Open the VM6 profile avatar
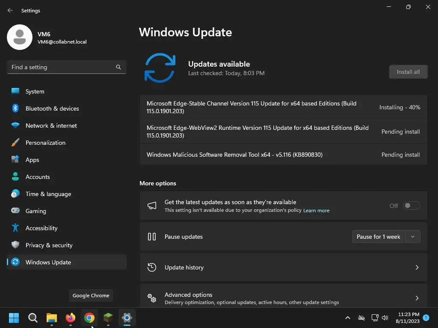 click(x=20, y=37)
